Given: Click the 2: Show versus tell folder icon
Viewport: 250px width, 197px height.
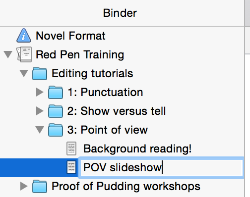Looking at the screenshot, I should (56, 111).
